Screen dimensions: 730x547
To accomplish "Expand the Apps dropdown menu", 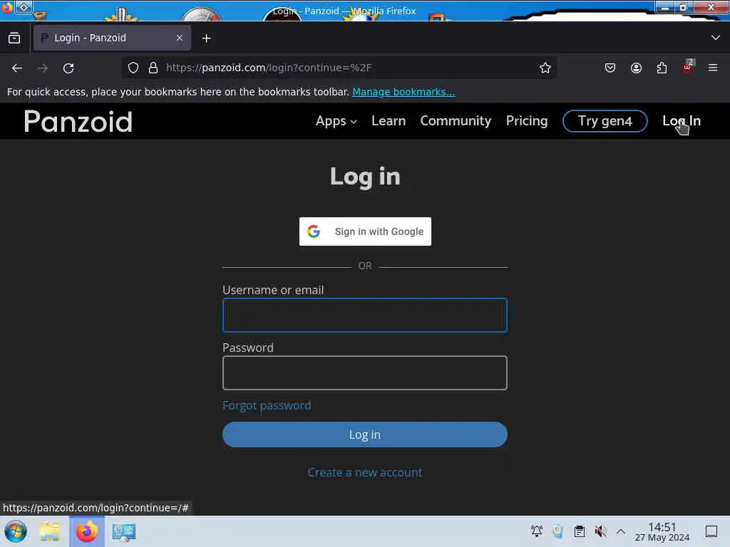I will point(336,121).
